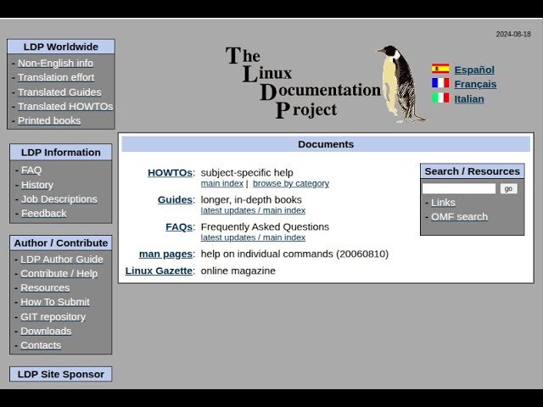Image resolution: width=543 pixels, height=407 pixels.
Task: Open the Guides documents link
Action: tap(175, 200)
